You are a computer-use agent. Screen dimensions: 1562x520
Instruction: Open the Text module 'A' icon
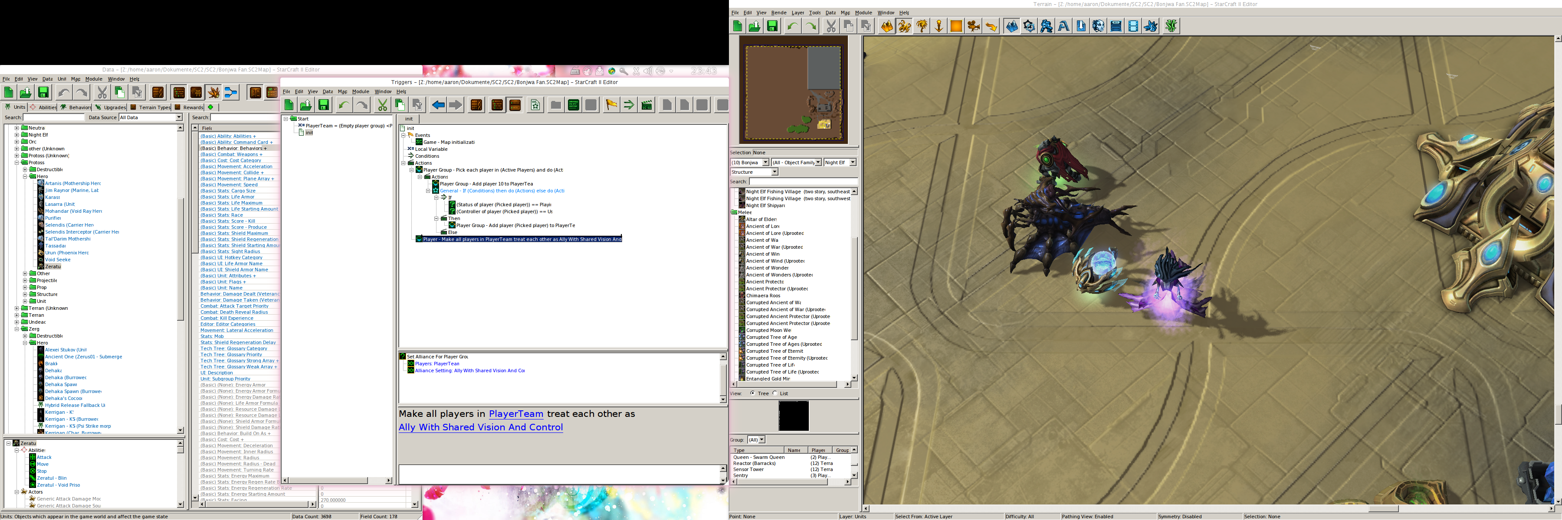[x=1063, y=26]
